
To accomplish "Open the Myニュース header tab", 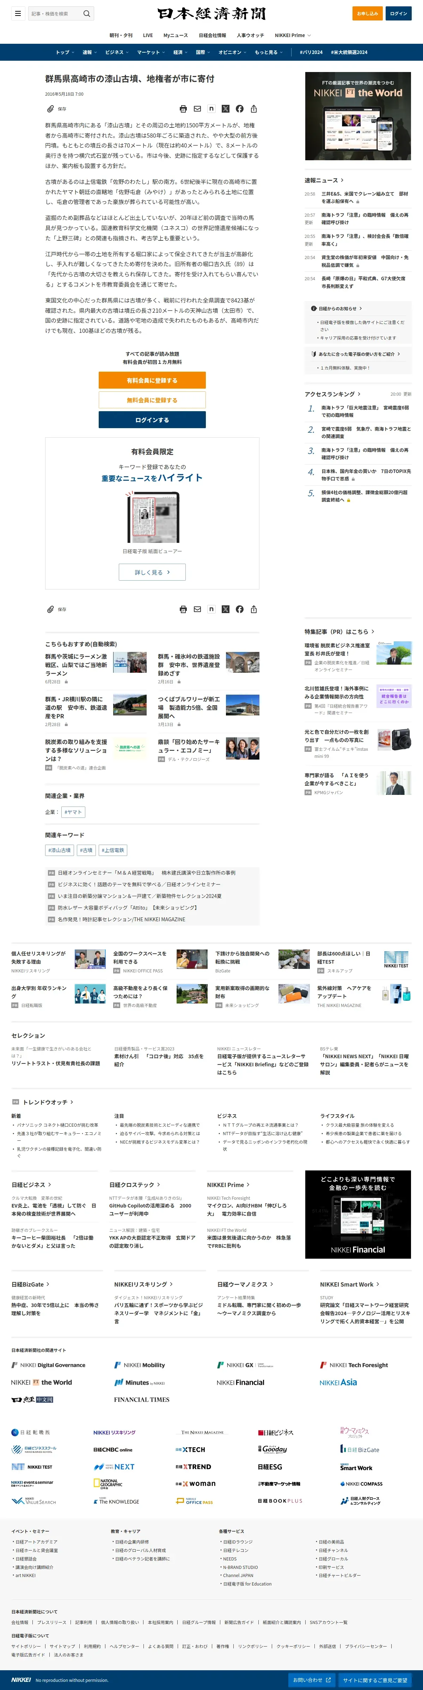I will click(x=176, y=35).
